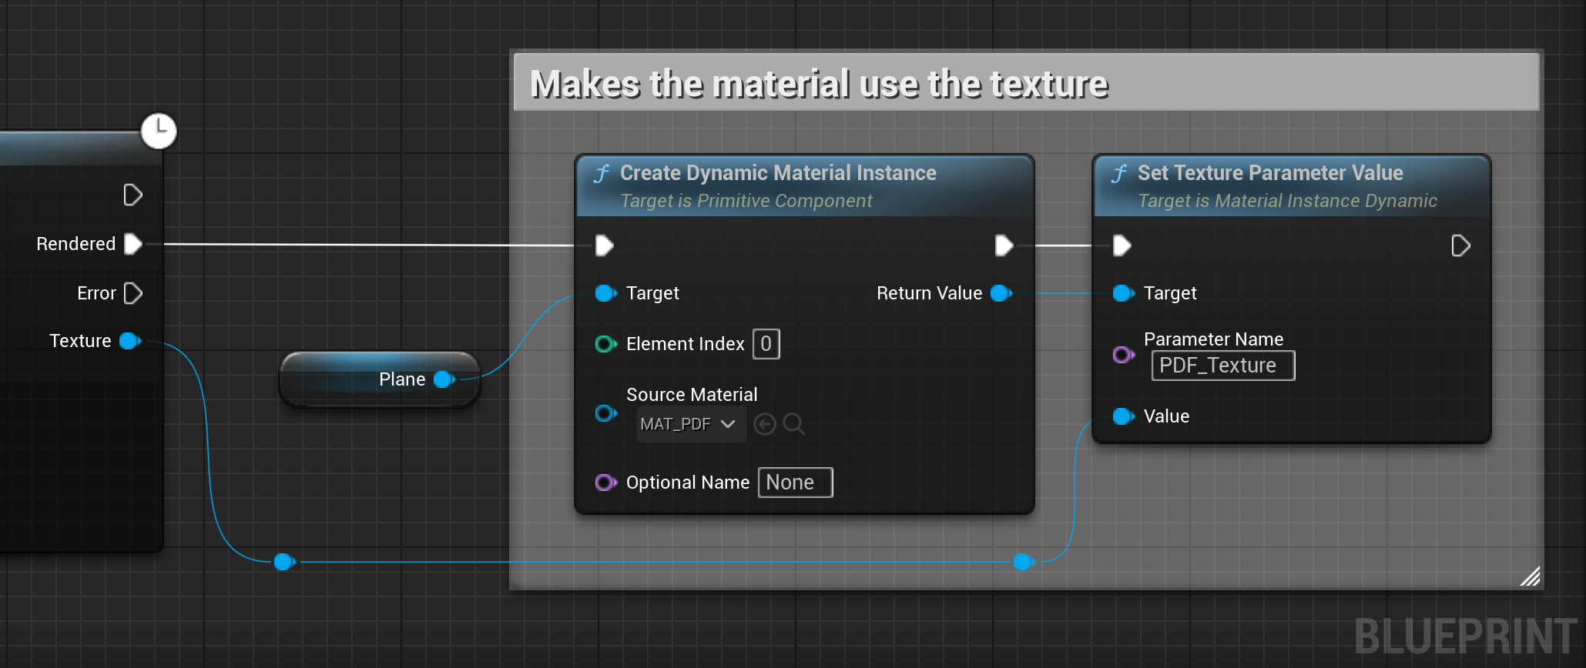1586x668 pixels.
Task: Open the MAT_PDF source material dropdown
Action: [x=691, y=424]
